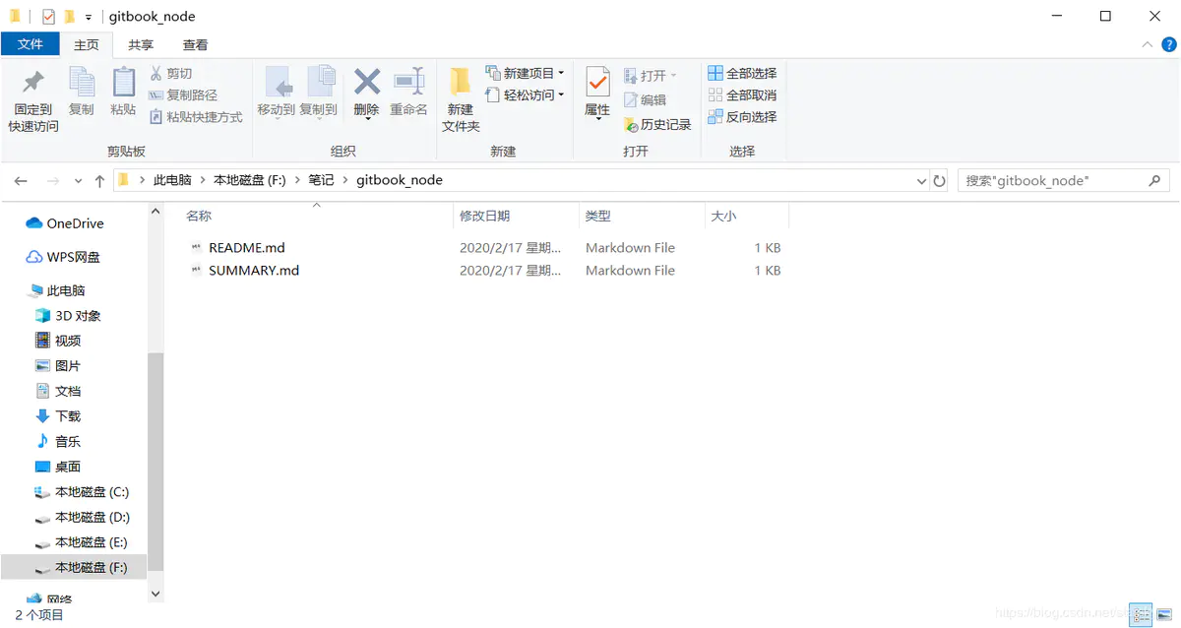Pin to Quick Access (固定到快速访问)

tap(33, 101)
